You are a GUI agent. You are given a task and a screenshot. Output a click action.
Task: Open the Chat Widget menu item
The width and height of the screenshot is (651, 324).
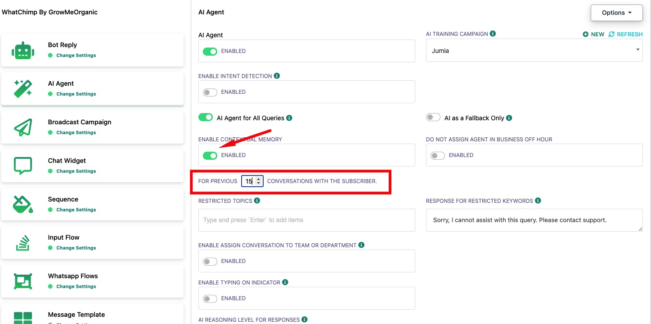93,166
